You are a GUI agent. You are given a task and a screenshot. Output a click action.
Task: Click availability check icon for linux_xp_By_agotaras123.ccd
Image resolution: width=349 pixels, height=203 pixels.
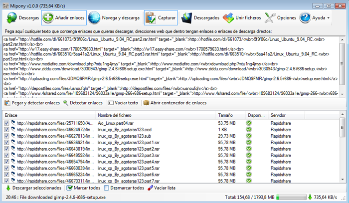pyautogui.click(x=249, y=129)
